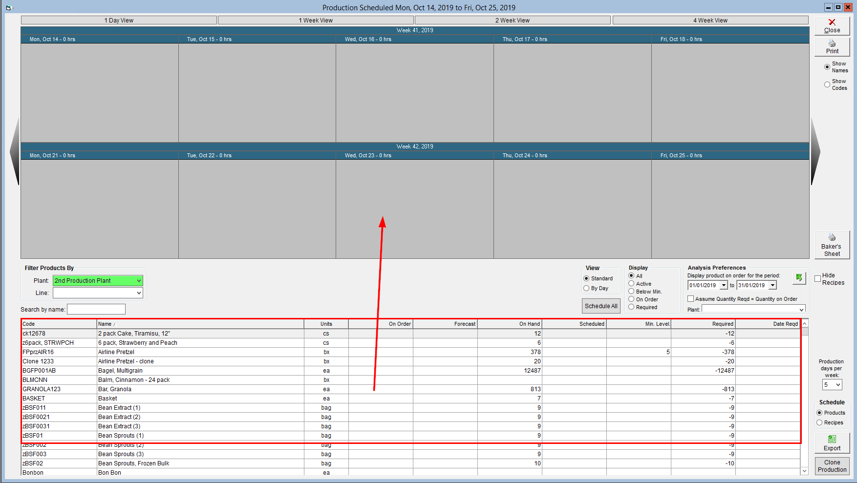Screen dimensions: 857x483
Task: Click the Schedule All button
Action: (601, 306)
